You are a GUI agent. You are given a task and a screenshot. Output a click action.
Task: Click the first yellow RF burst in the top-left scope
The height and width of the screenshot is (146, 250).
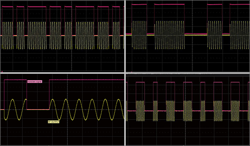tap(7, 35)
